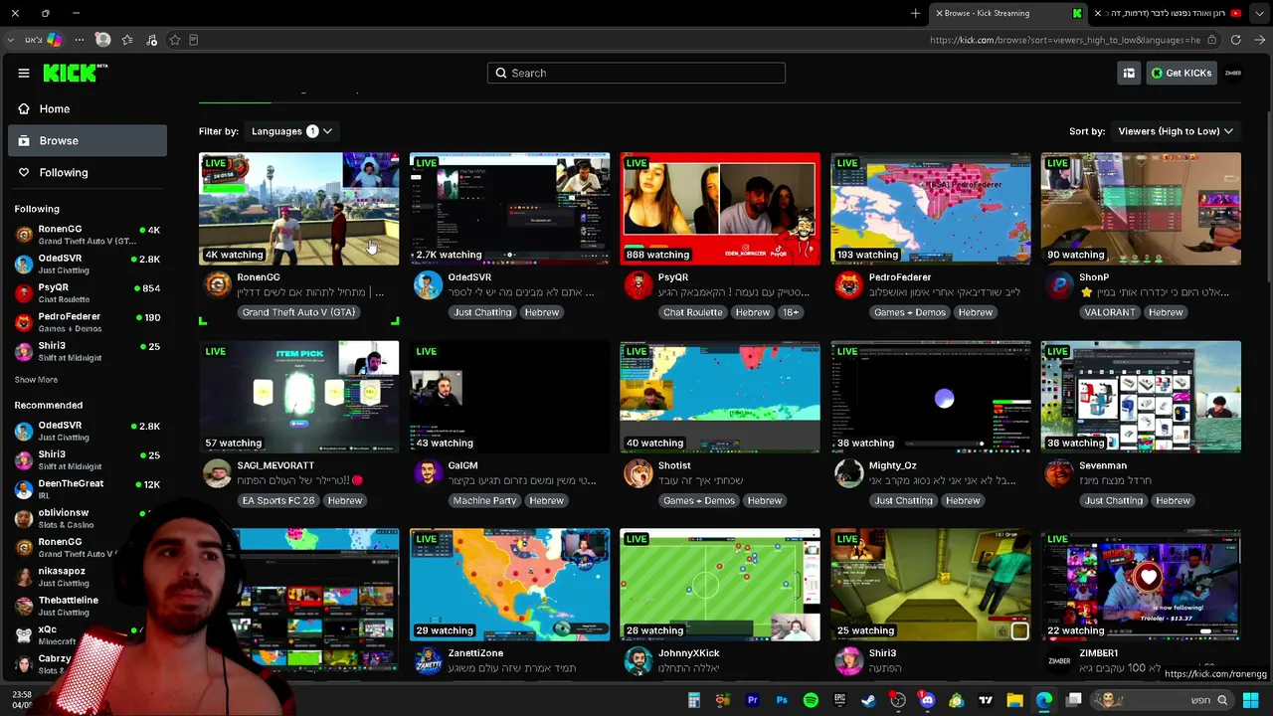Open Epic Games Launcher from taskbar
The image size is (1273, 716).
(x=839, y=700)
